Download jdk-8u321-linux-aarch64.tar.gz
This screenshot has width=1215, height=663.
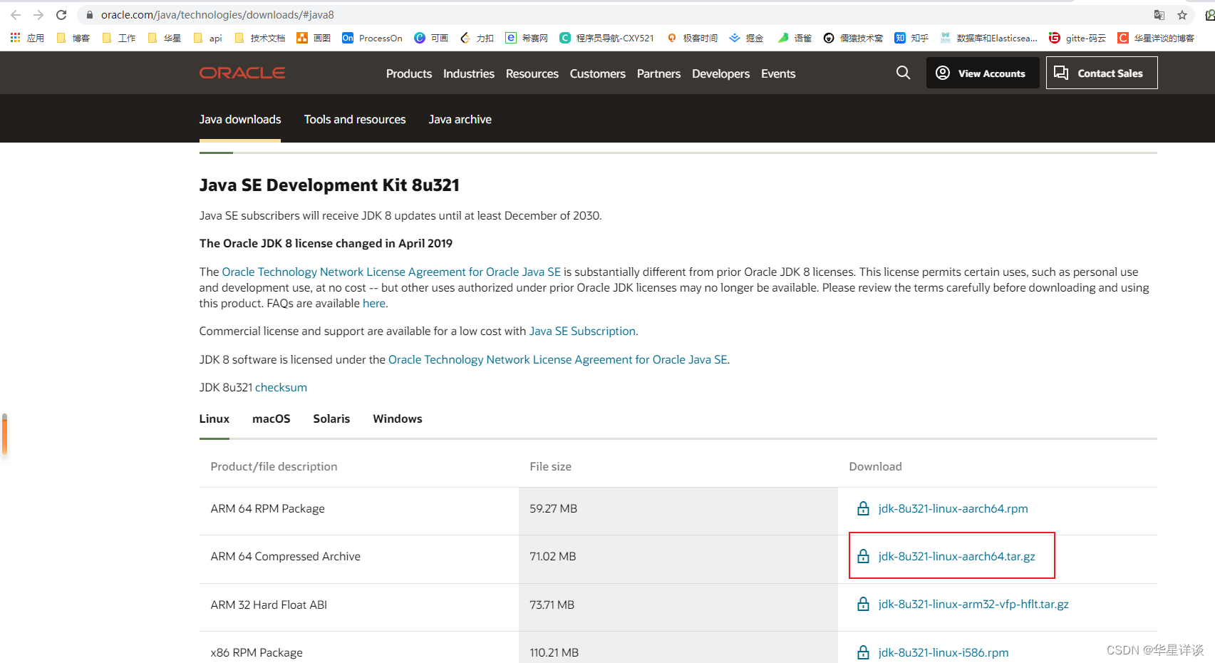957,556
